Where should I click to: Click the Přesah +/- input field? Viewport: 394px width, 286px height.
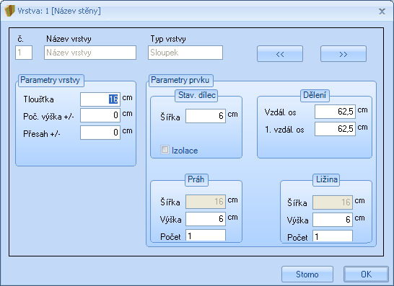coord(100,133)
